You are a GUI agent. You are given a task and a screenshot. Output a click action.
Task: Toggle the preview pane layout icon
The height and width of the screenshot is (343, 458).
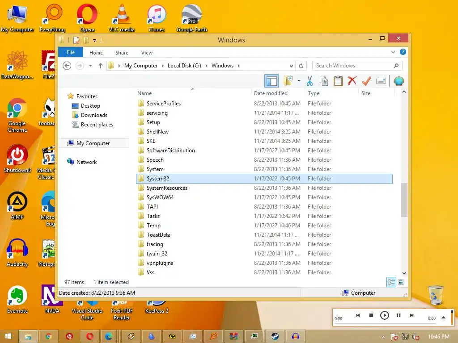[x=271, y=81]
